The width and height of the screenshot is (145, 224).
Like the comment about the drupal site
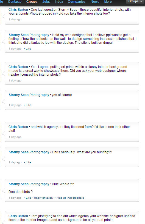(28, 49)
